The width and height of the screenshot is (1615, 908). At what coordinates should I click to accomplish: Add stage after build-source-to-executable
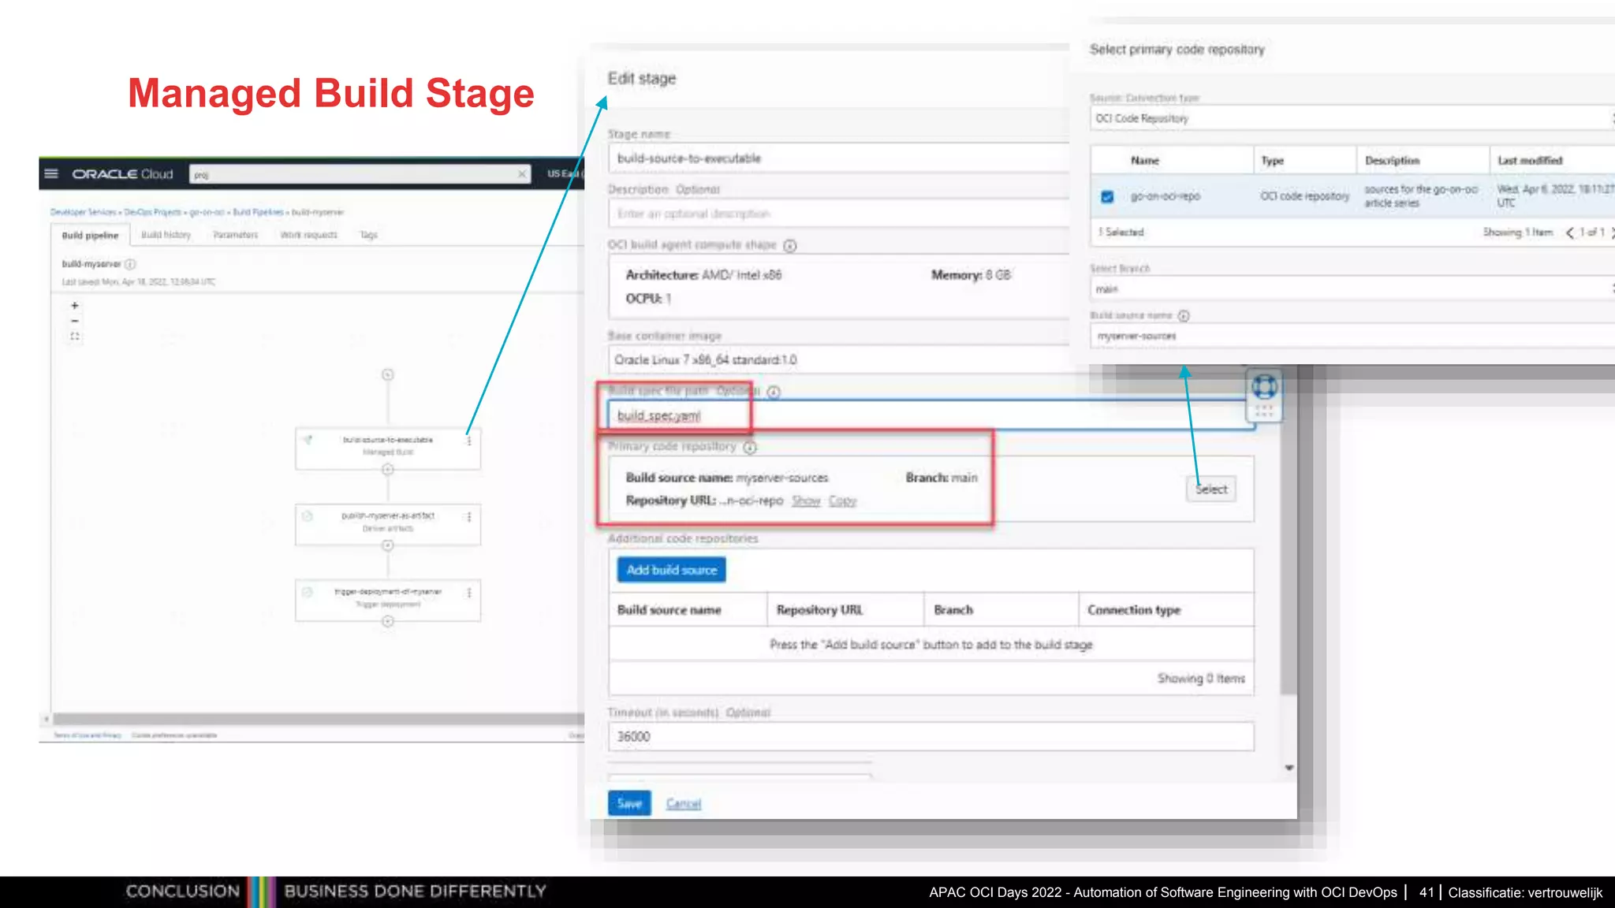(x=387, y=469)
